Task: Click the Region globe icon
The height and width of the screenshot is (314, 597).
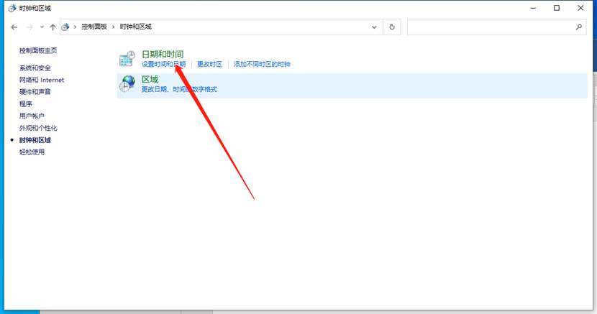Action: 127,84
